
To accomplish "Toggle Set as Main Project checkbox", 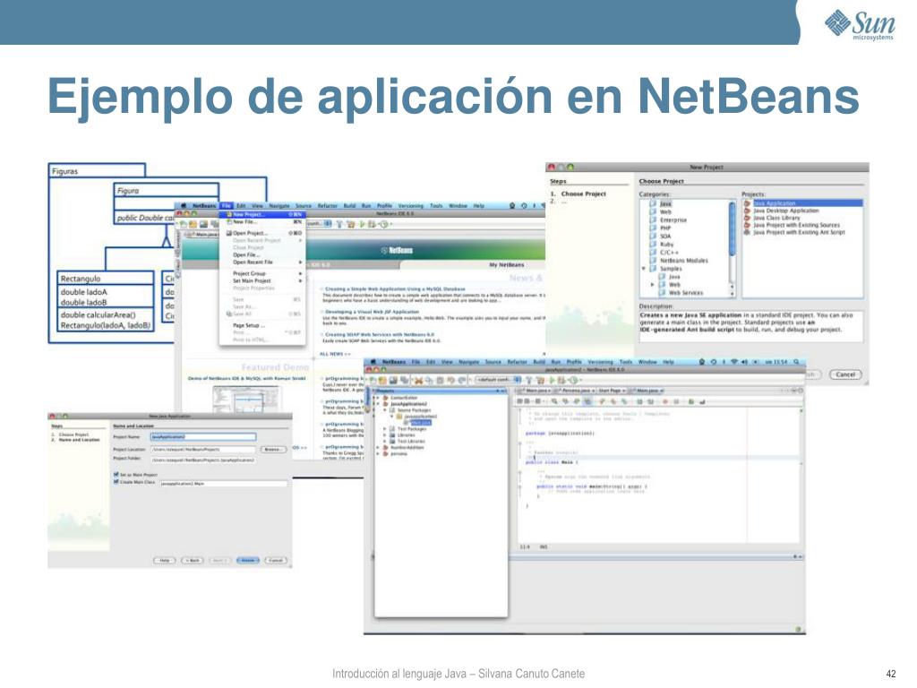I will tap(116, 474).
